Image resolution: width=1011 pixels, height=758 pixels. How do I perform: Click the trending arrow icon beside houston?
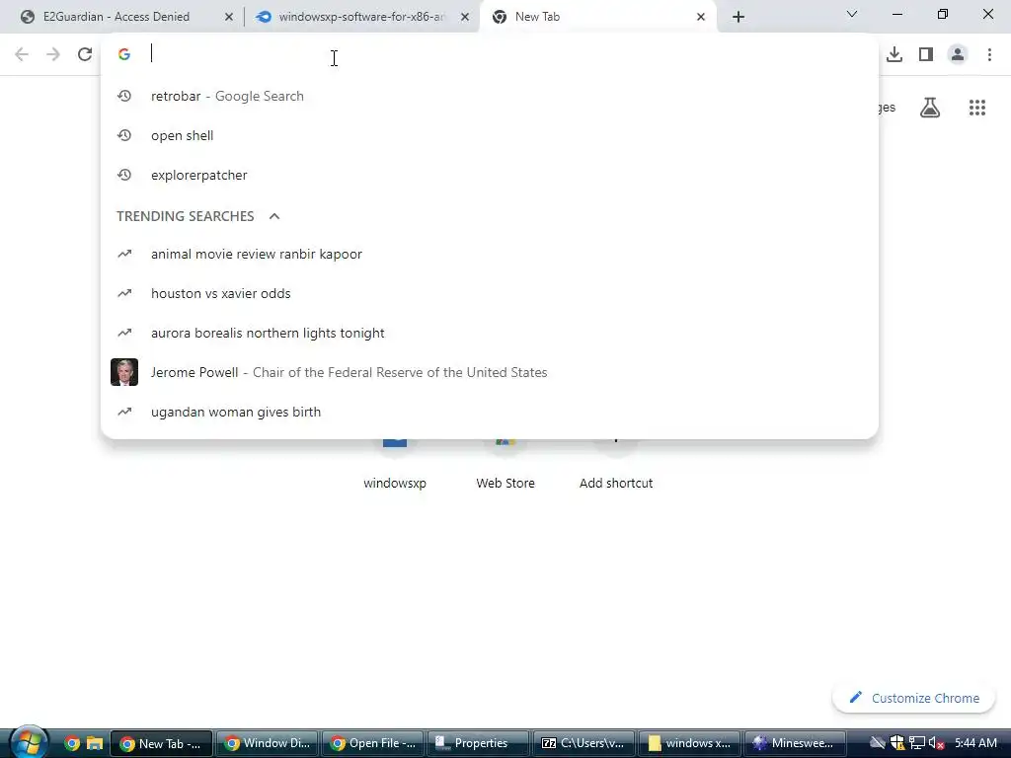tap(124, 293)
